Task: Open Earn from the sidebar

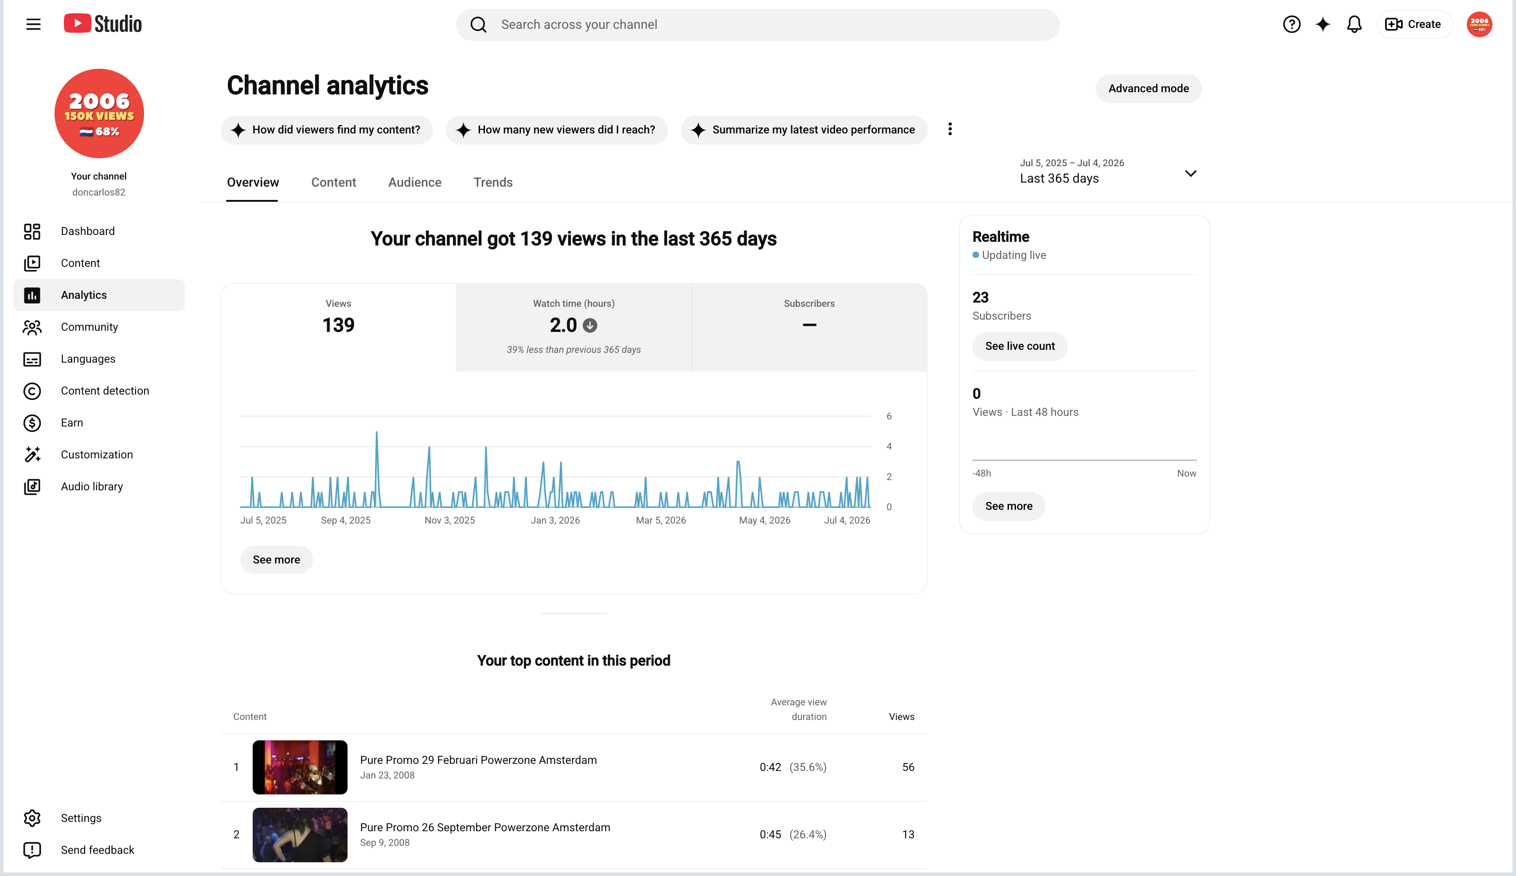Action: pyautogui.click(x=99, y=422)
